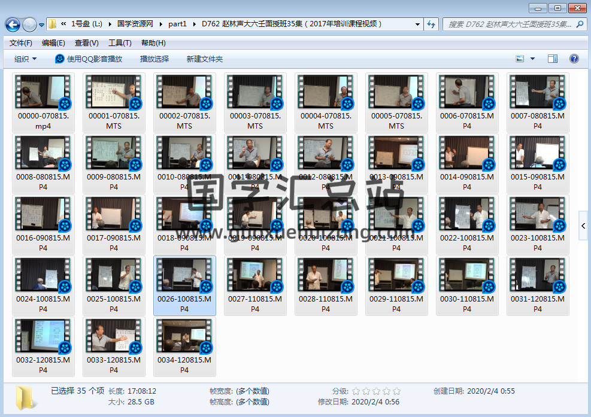
Task: Click the part1 breadcrumb in address bar
Action: [177, 24]
